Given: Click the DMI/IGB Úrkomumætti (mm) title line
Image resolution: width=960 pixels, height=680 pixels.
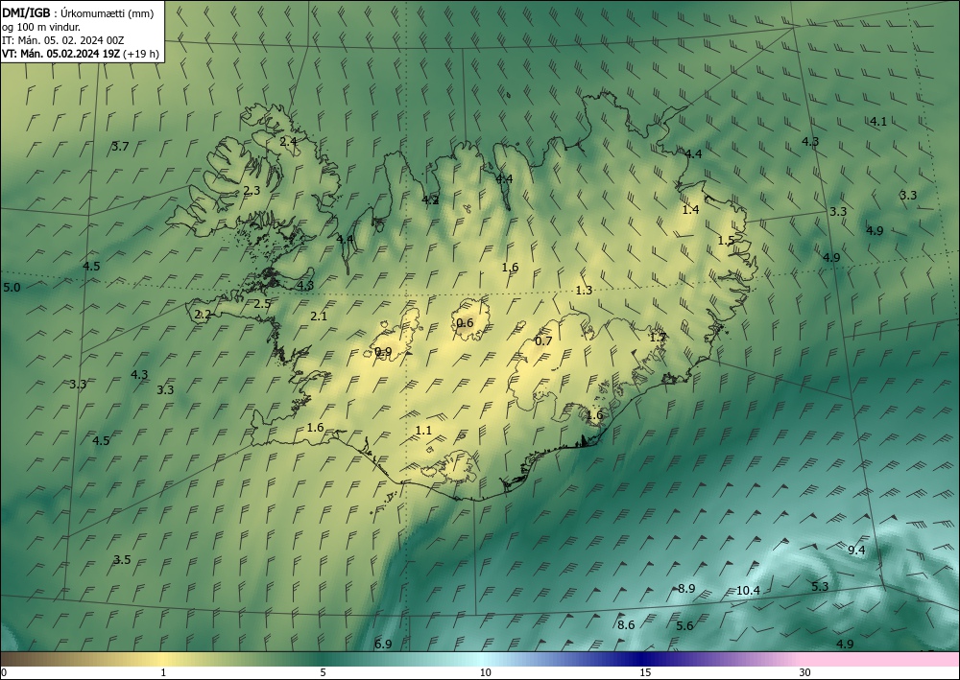Looking at the screenshot, I should 78,13.
